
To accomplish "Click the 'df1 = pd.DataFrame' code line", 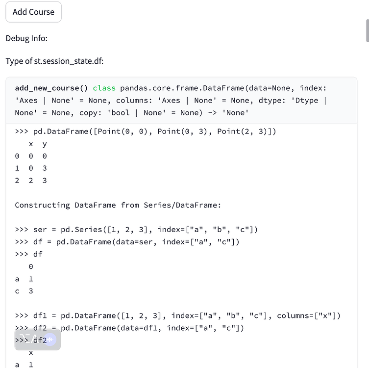I will [x=178, y=315].
